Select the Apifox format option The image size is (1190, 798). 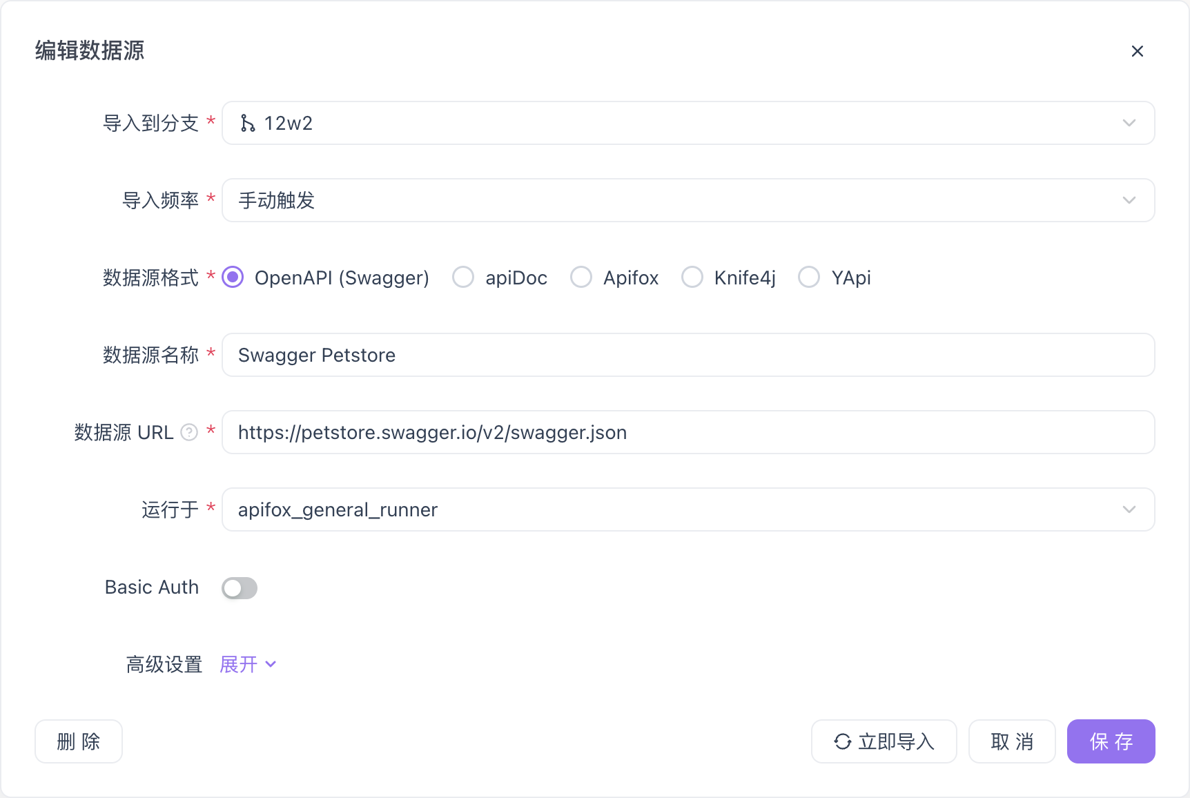(581, 277)
